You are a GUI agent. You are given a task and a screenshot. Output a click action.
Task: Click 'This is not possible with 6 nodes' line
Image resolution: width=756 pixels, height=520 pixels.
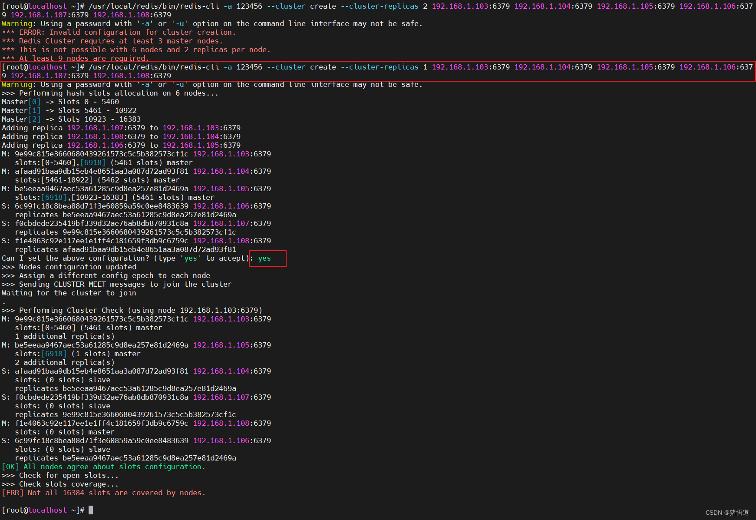click(x=136, y=50)
